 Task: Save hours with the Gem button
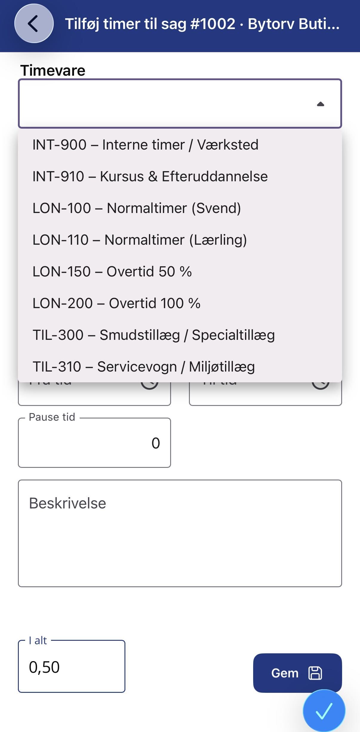(297, 673)
